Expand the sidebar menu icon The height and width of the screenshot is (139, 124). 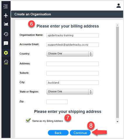tap(6, 6)
